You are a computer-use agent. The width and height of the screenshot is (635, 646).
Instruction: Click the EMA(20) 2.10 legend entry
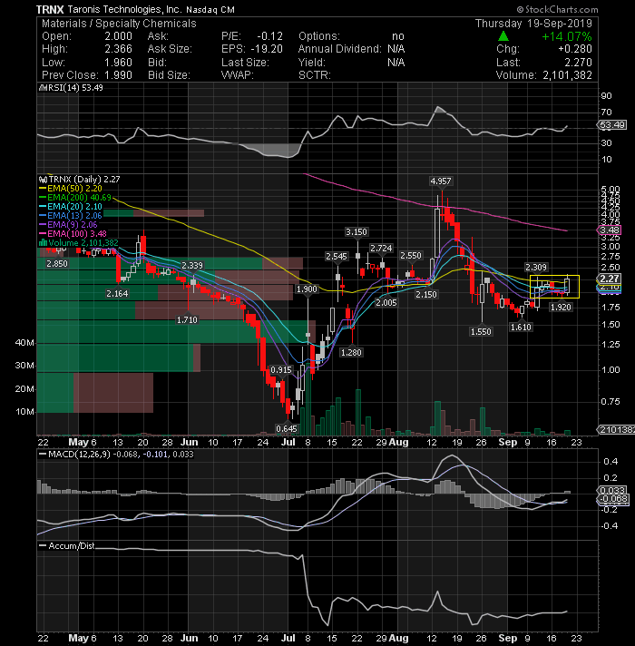click(x=71, y=207)
